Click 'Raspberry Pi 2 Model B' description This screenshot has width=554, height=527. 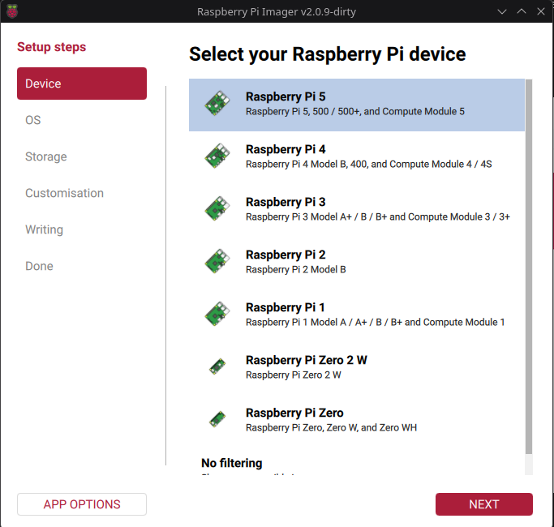click(296, 269)
